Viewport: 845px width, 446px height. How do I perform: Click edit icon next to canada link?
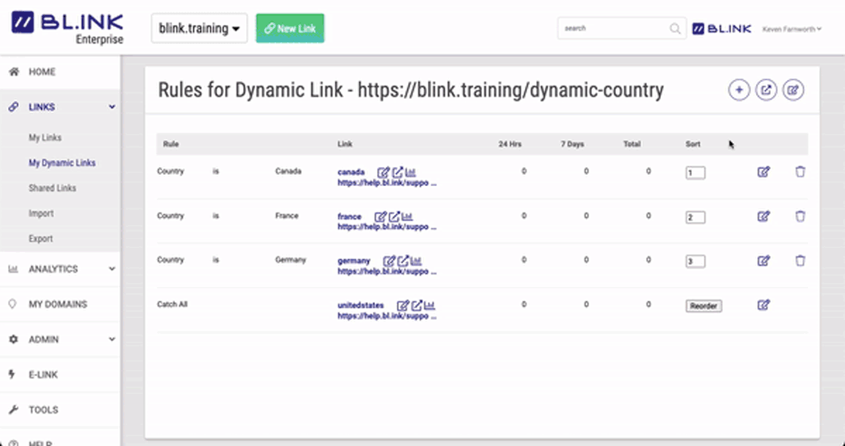coord(384,172)
